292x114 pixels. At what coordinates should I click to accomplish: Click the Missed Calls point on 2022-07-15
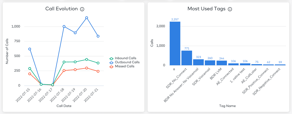point(30,74)
